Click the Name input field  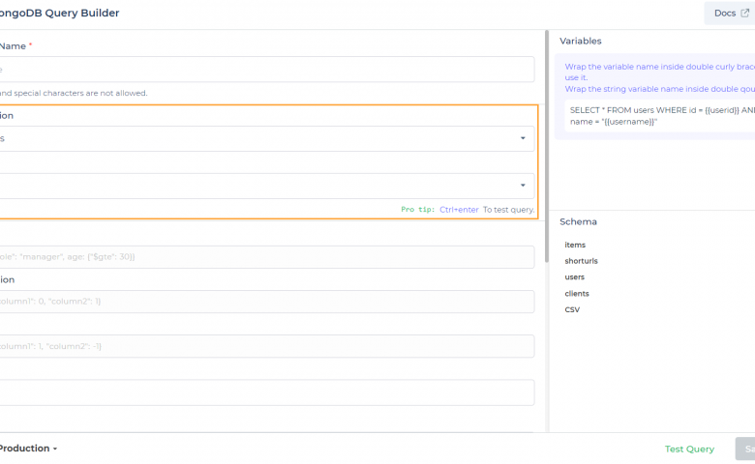(x=266, y=70)
